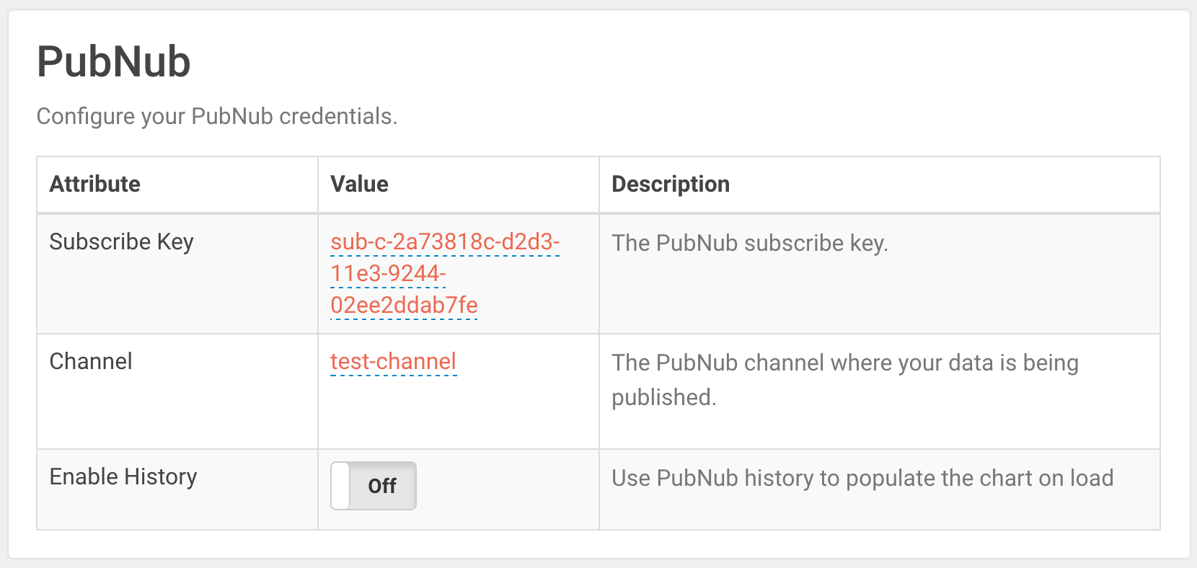Click the '11e3-9244-' part of the key
The image size is (1197, 568).
pos(388,274)
